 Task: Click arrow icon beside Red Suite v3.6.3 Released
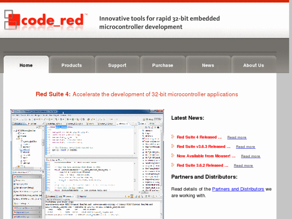[x=173, y=146]
